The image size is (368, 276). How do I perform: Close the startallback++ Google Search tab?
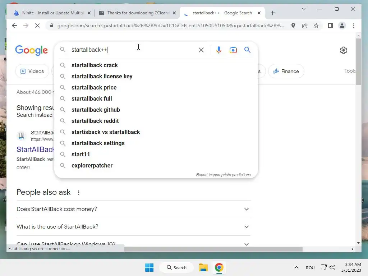tap(259, 13)
